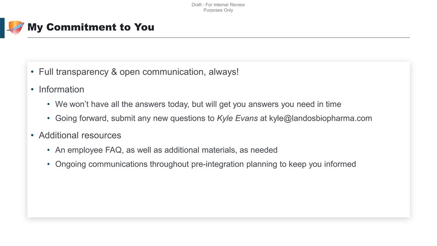
Task: Select the "My Commitment to You" title
Action: 91,27
